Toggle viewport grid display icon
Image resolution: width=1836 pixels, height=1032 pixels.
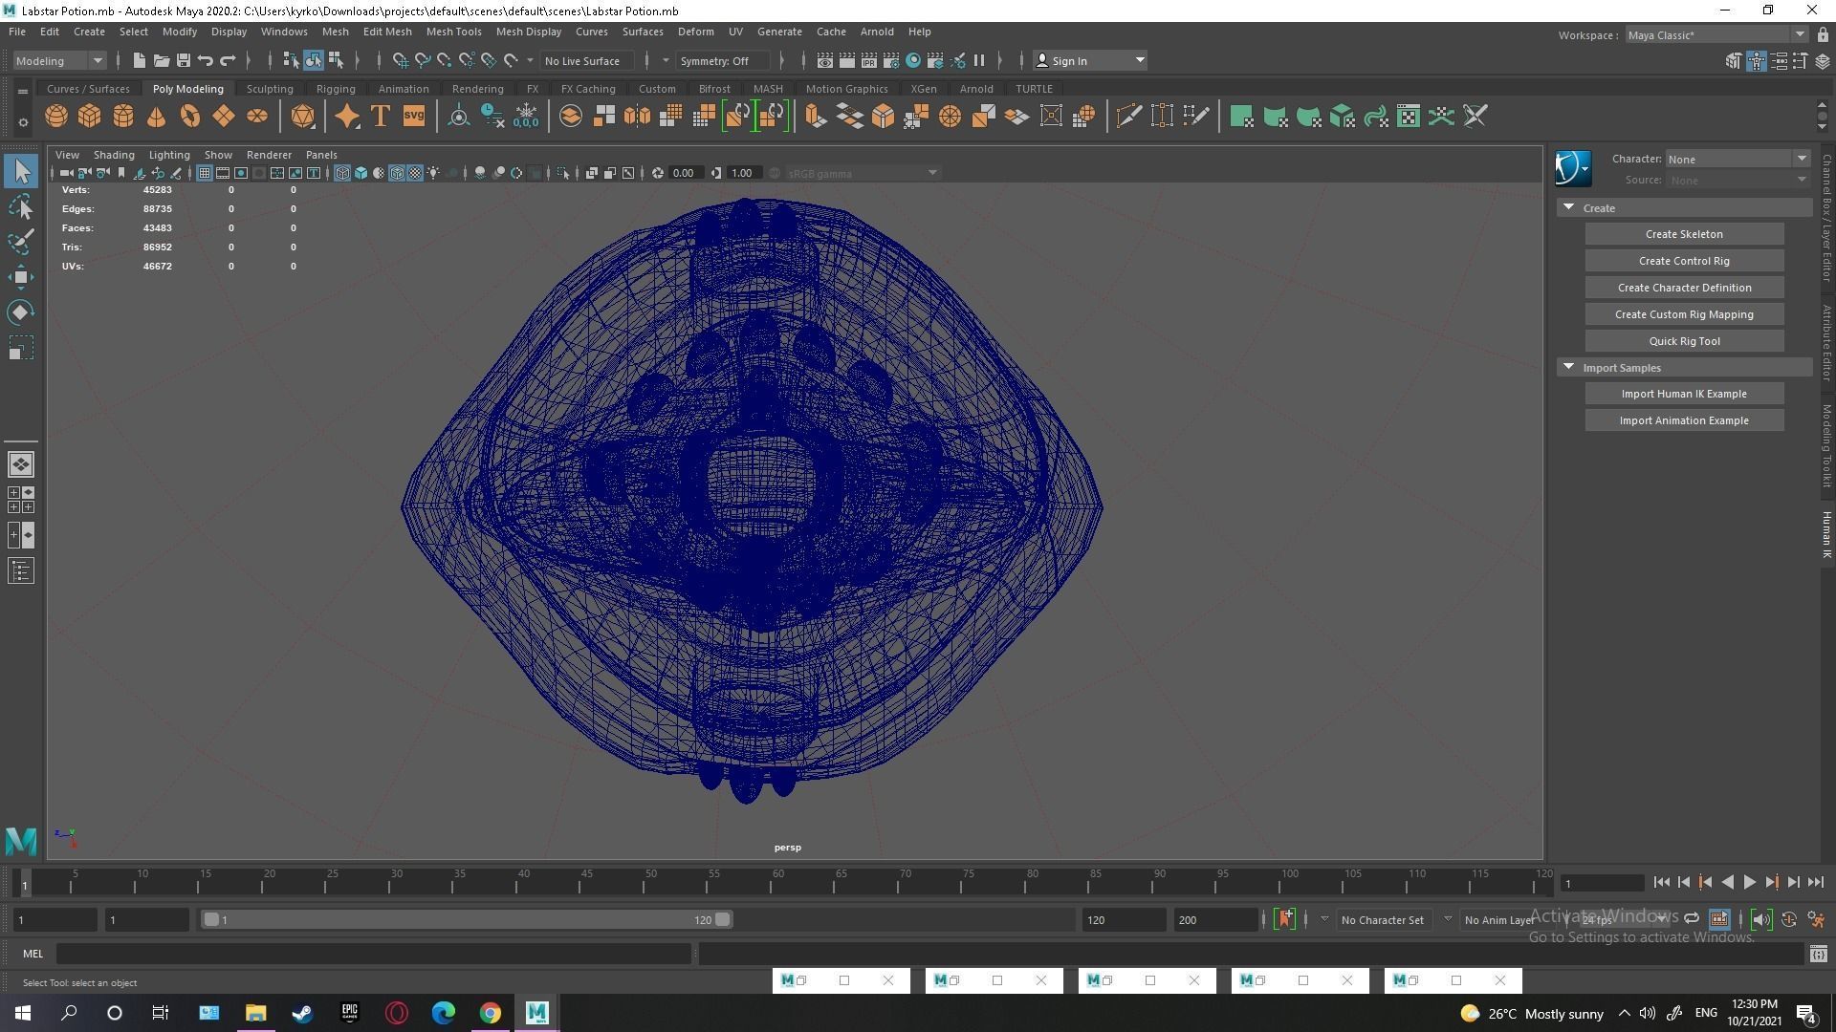coord(204,173)
